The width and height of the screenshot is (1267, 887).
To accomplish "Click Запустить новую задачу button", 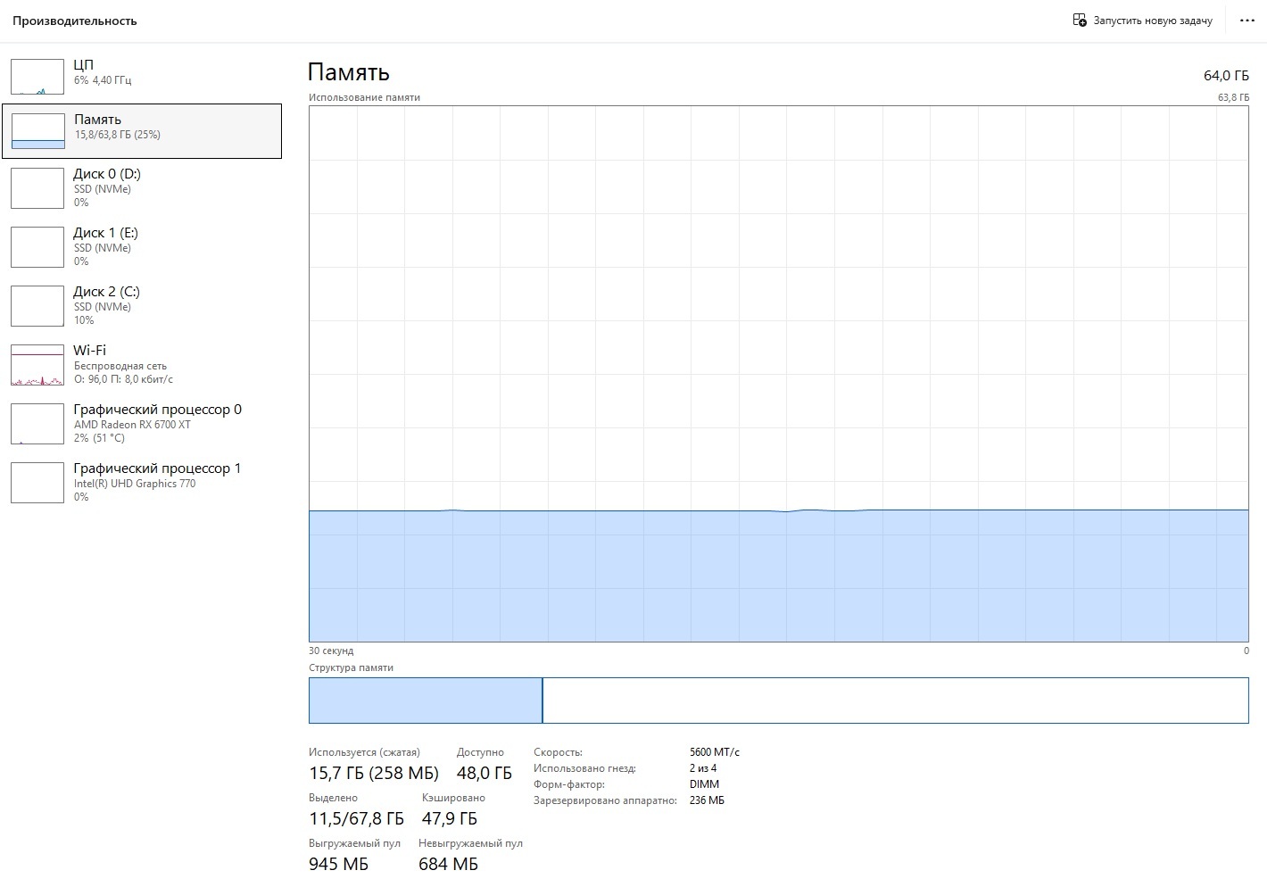I will click(1143, 21).
